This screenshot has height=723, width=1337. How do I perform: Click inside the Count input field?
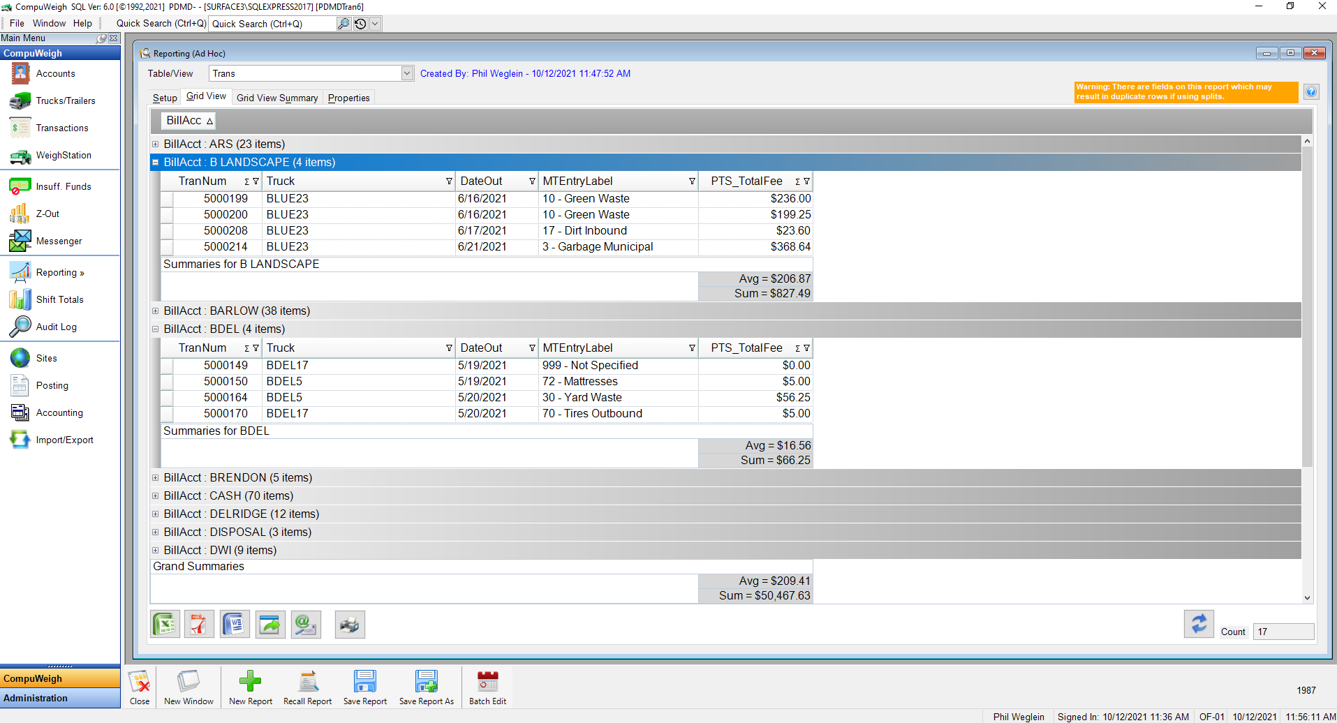click(1283, 632)
